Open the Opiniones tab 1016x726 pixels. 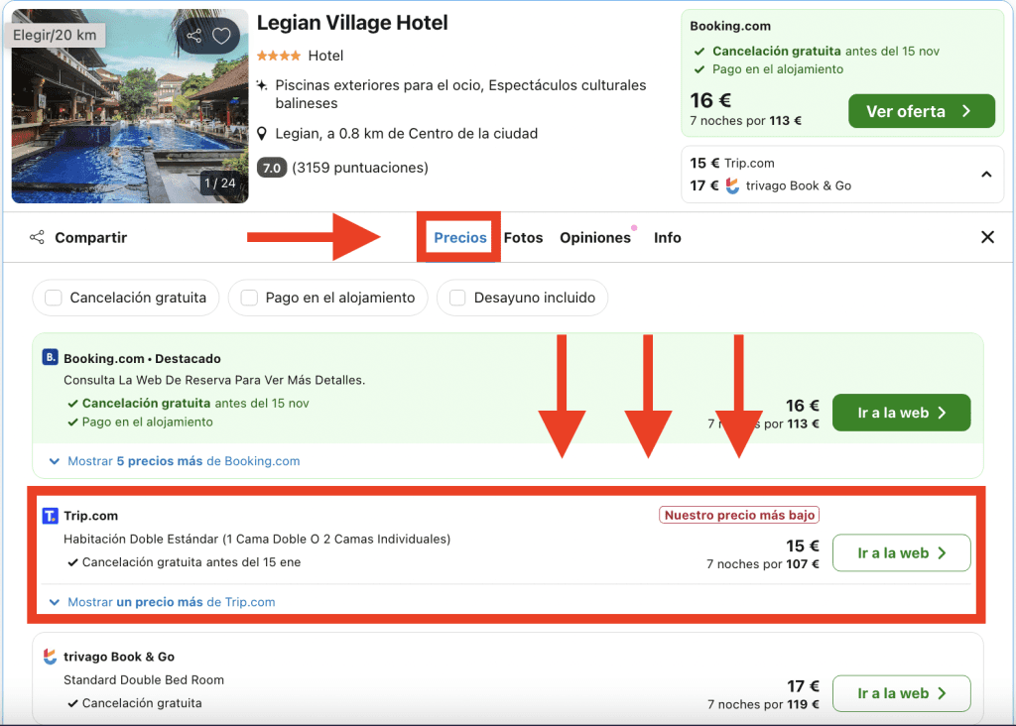click(594, 238)
